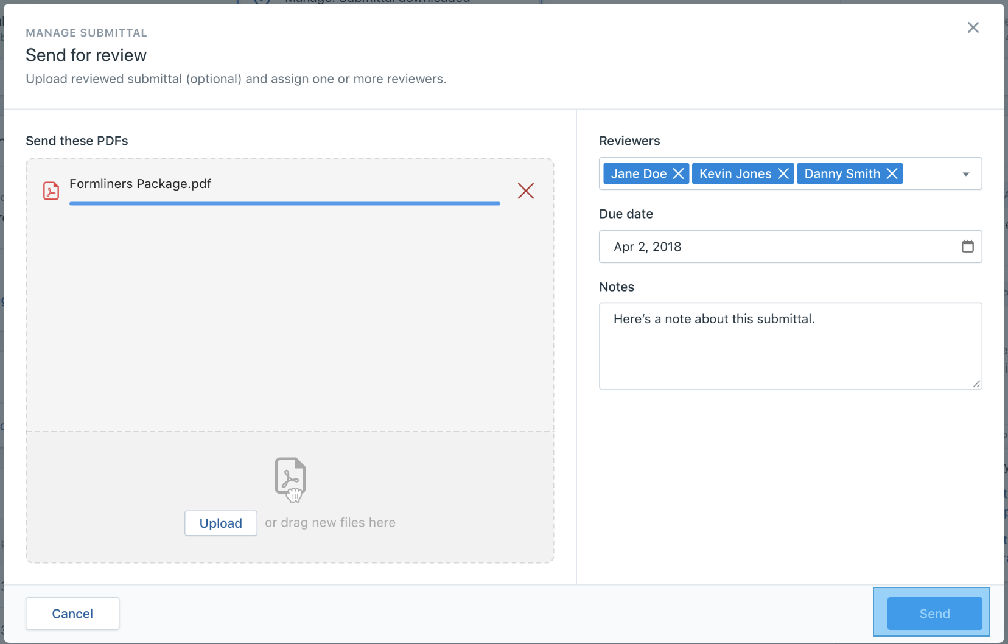The image size is (1008, 644).
Task: Click the upload progress bar for Formliners Package.pdf
Action: (285, 203)
